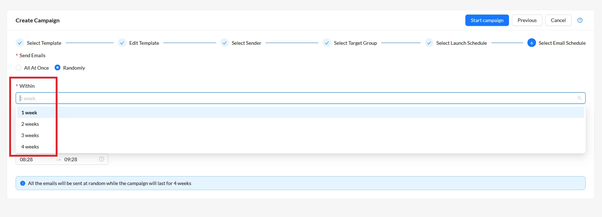Click the Edit Template checkmark step icon
Image resolution: width=602 pixels, height=217 pixels.
coord(122,43)
